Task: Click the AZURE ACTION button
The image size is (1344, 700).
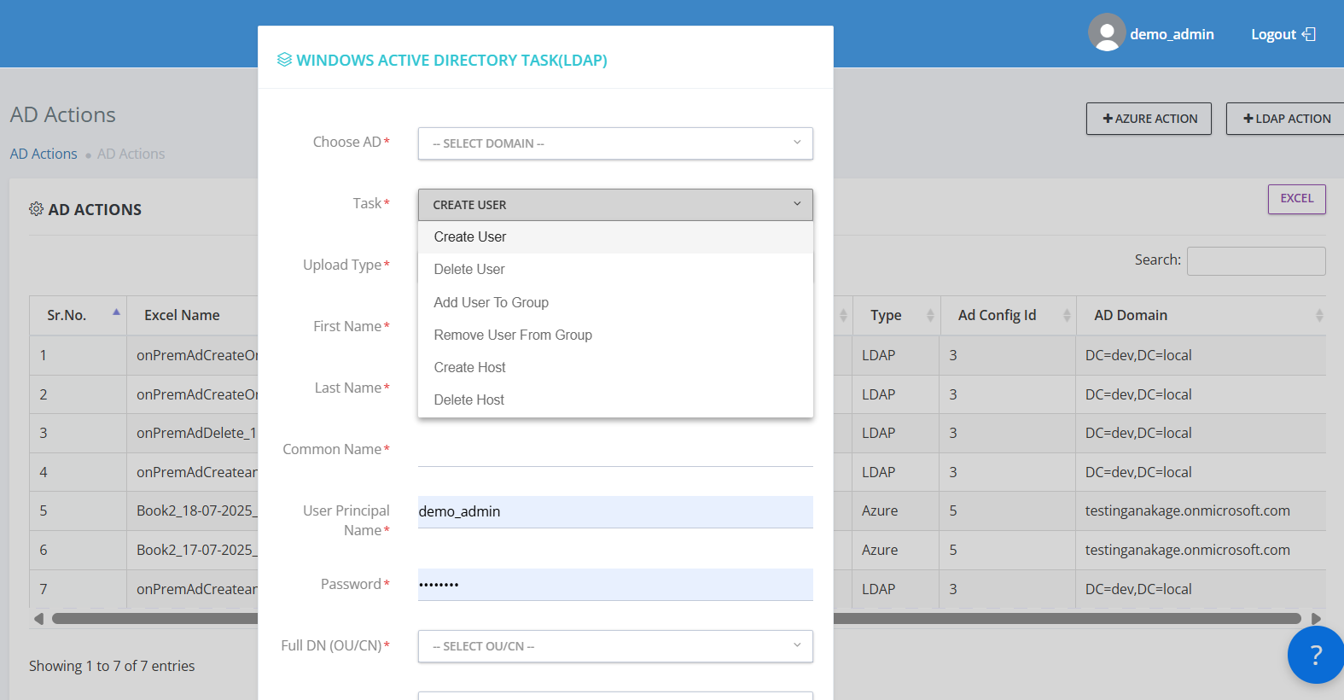Action: (1149, 119)
